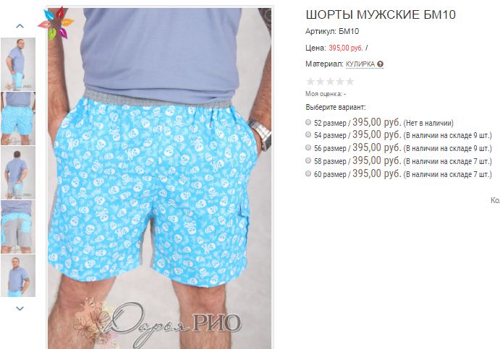Choose the 60 размер variant
The image size is (500, 349).
(308, 174)
